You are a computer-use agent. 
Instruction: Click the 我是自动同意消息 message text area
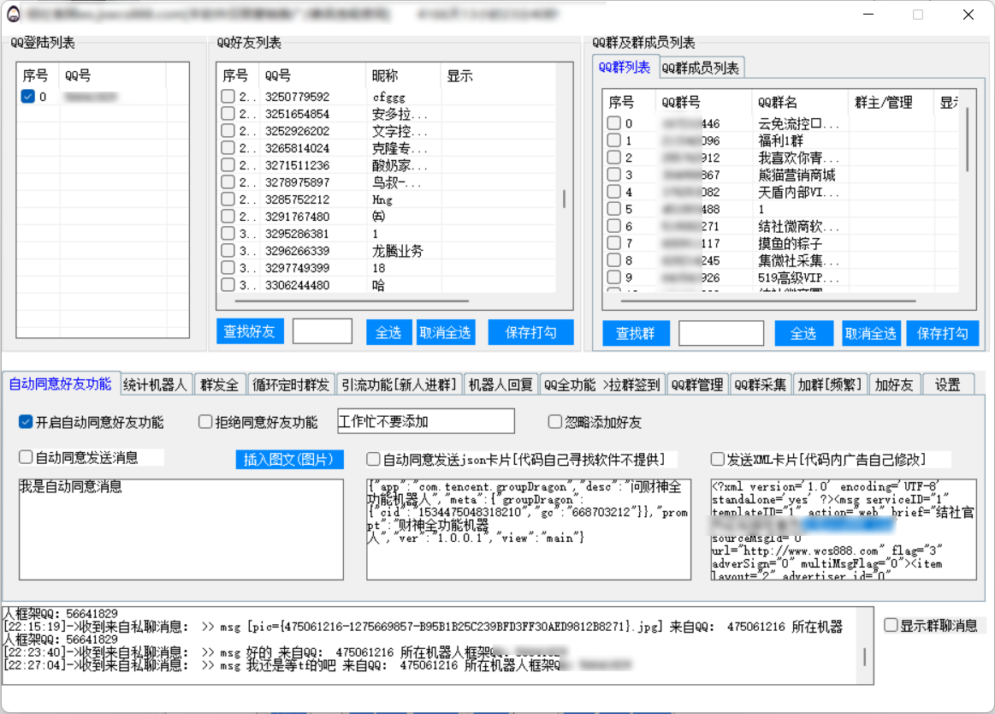click(x=181, y=529)
